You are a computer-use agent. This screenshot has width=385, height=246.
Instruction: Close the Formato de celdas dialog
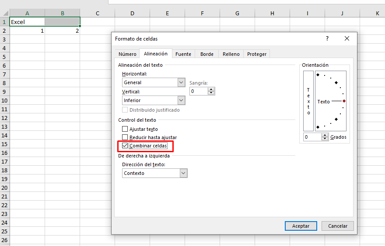pyautogui.click(x=346, y=38)
